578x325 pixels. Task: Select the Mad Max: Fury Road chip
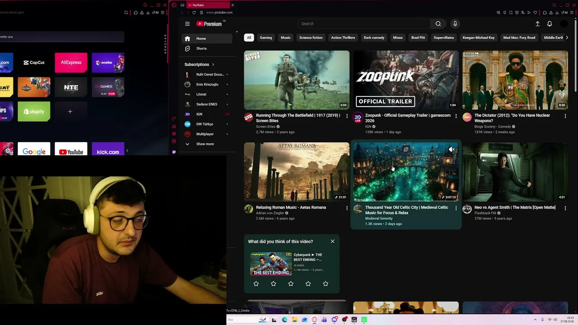519,37
